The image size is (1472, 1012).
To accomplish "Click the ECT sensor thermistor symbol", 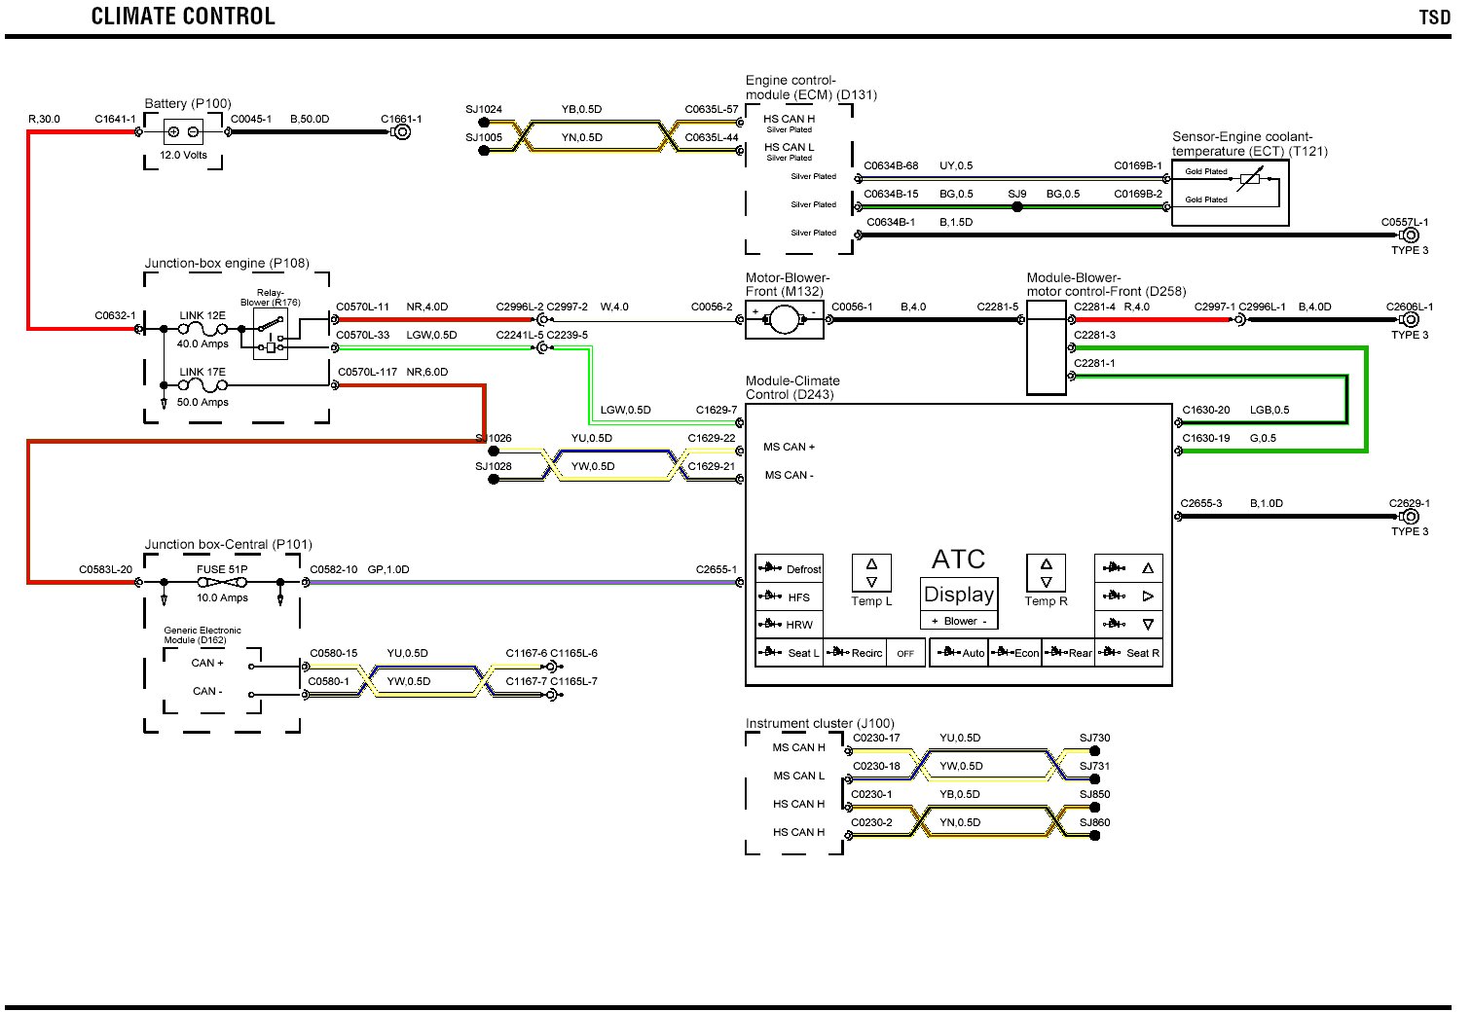I will tap(1249, 180).
